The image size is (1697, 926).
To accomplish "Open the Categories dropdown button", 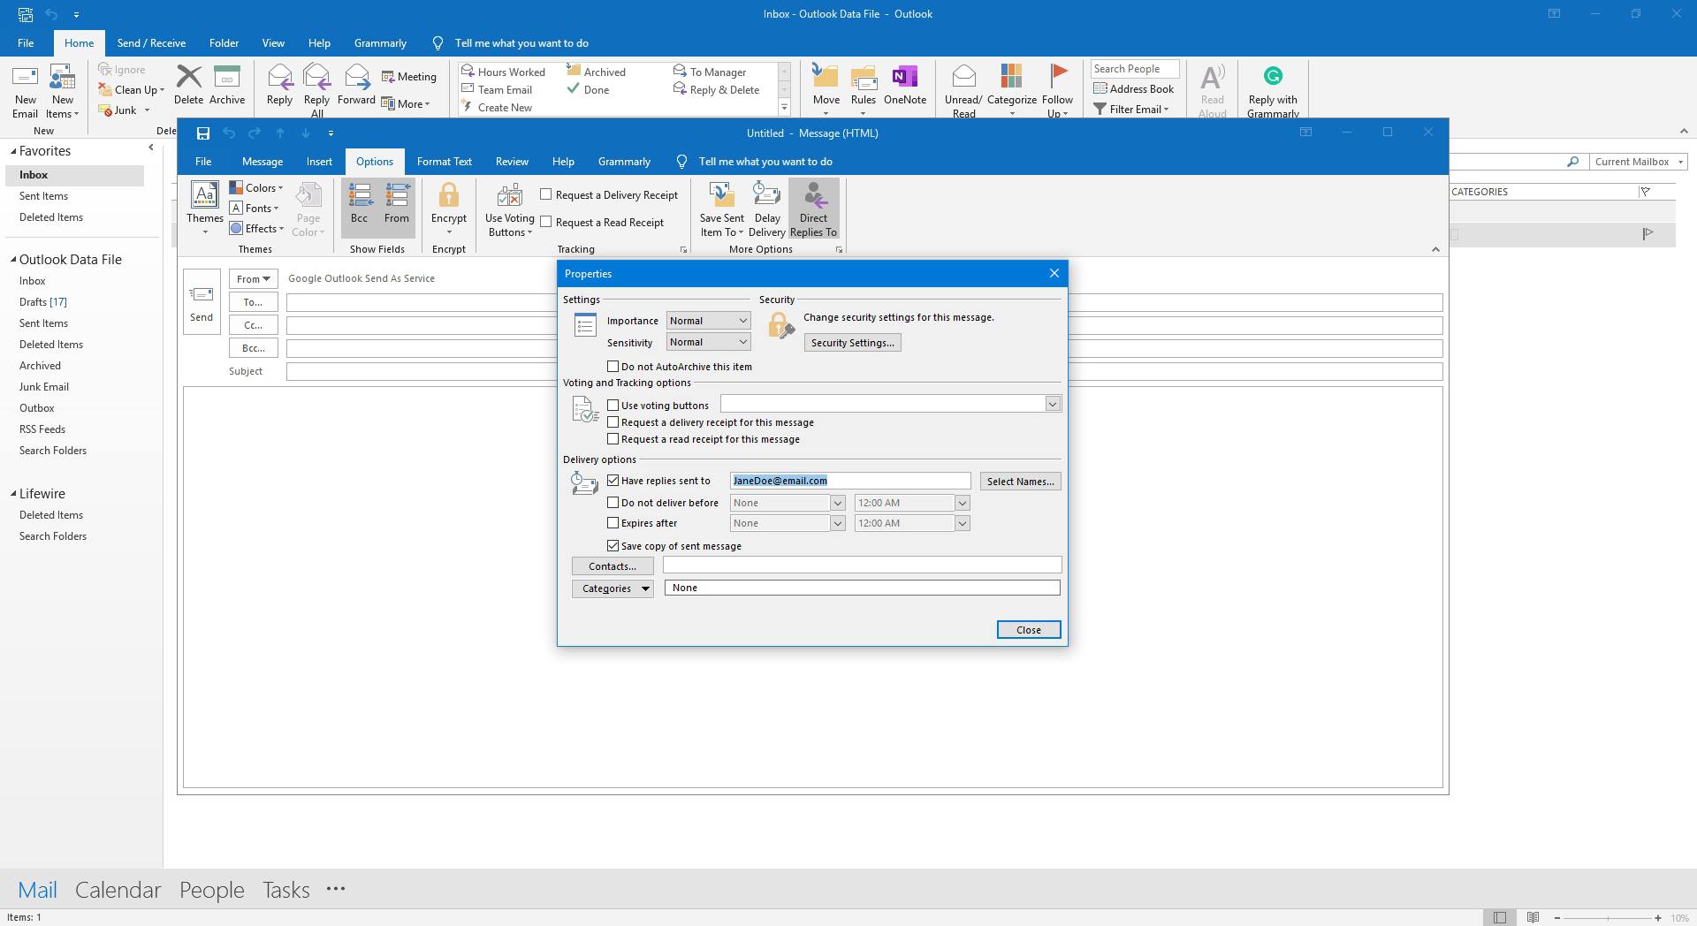I will point(612,588).
